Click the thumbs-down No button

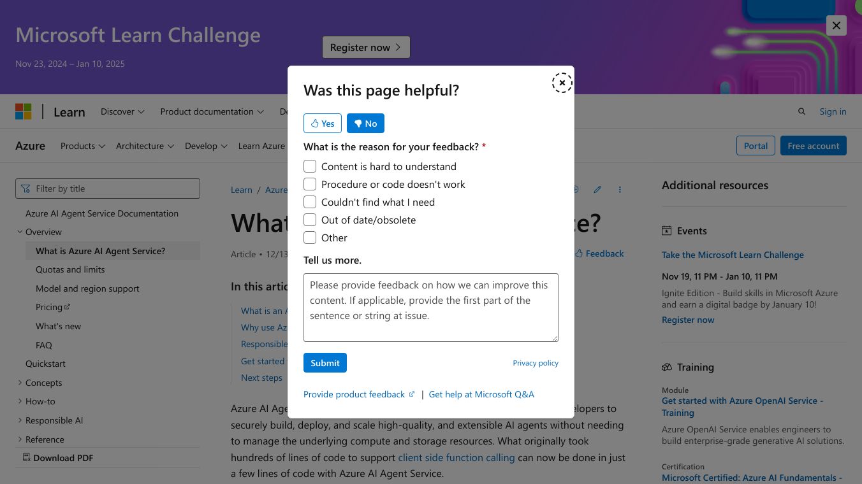pos(365,124)
